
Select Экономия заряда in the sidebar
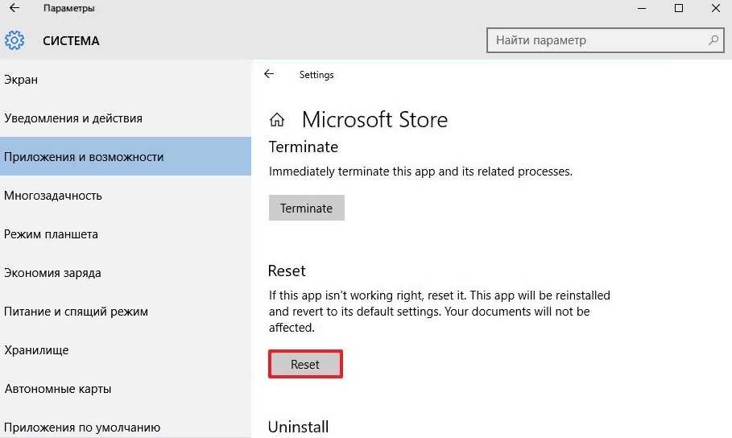point(126,273)
